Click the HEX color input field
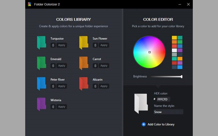The image size is (218, 136). (x=163, y=99)
